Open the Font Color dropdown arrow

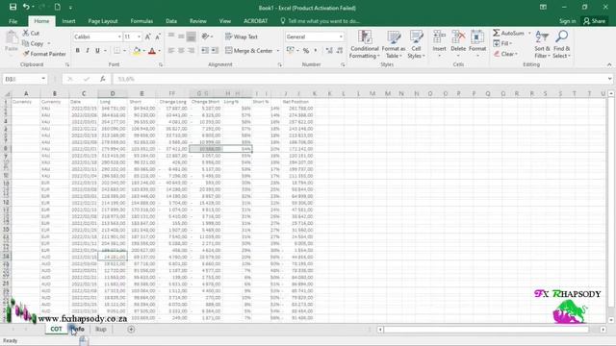[160, 51]
